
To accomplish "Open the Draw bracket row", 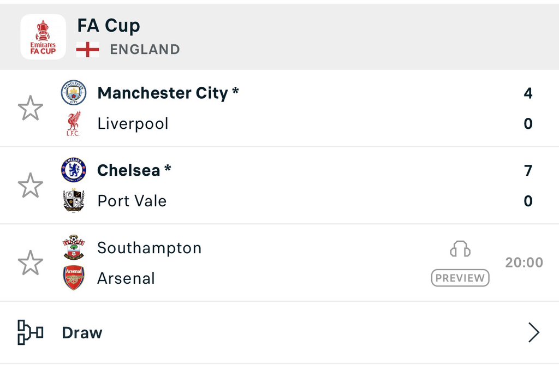I will 82,332.
